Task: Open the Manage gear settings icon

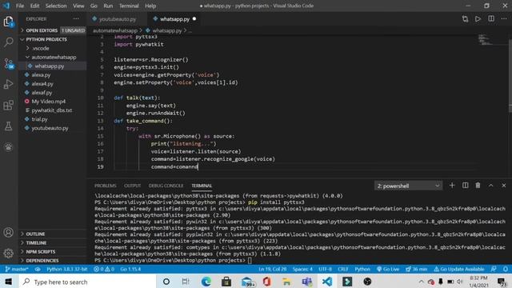Action: click(9, 253)
